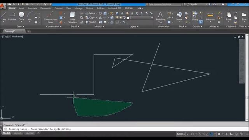Click the annotation scale plus icon
The width and height of the screenshot is (249, 140).
pyautogui.click(x=226, y=134)
